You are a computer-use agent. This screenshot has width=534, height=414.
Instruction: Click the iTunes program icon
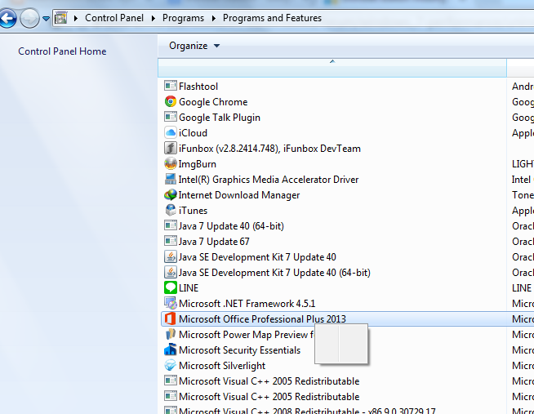coord(171,210)
